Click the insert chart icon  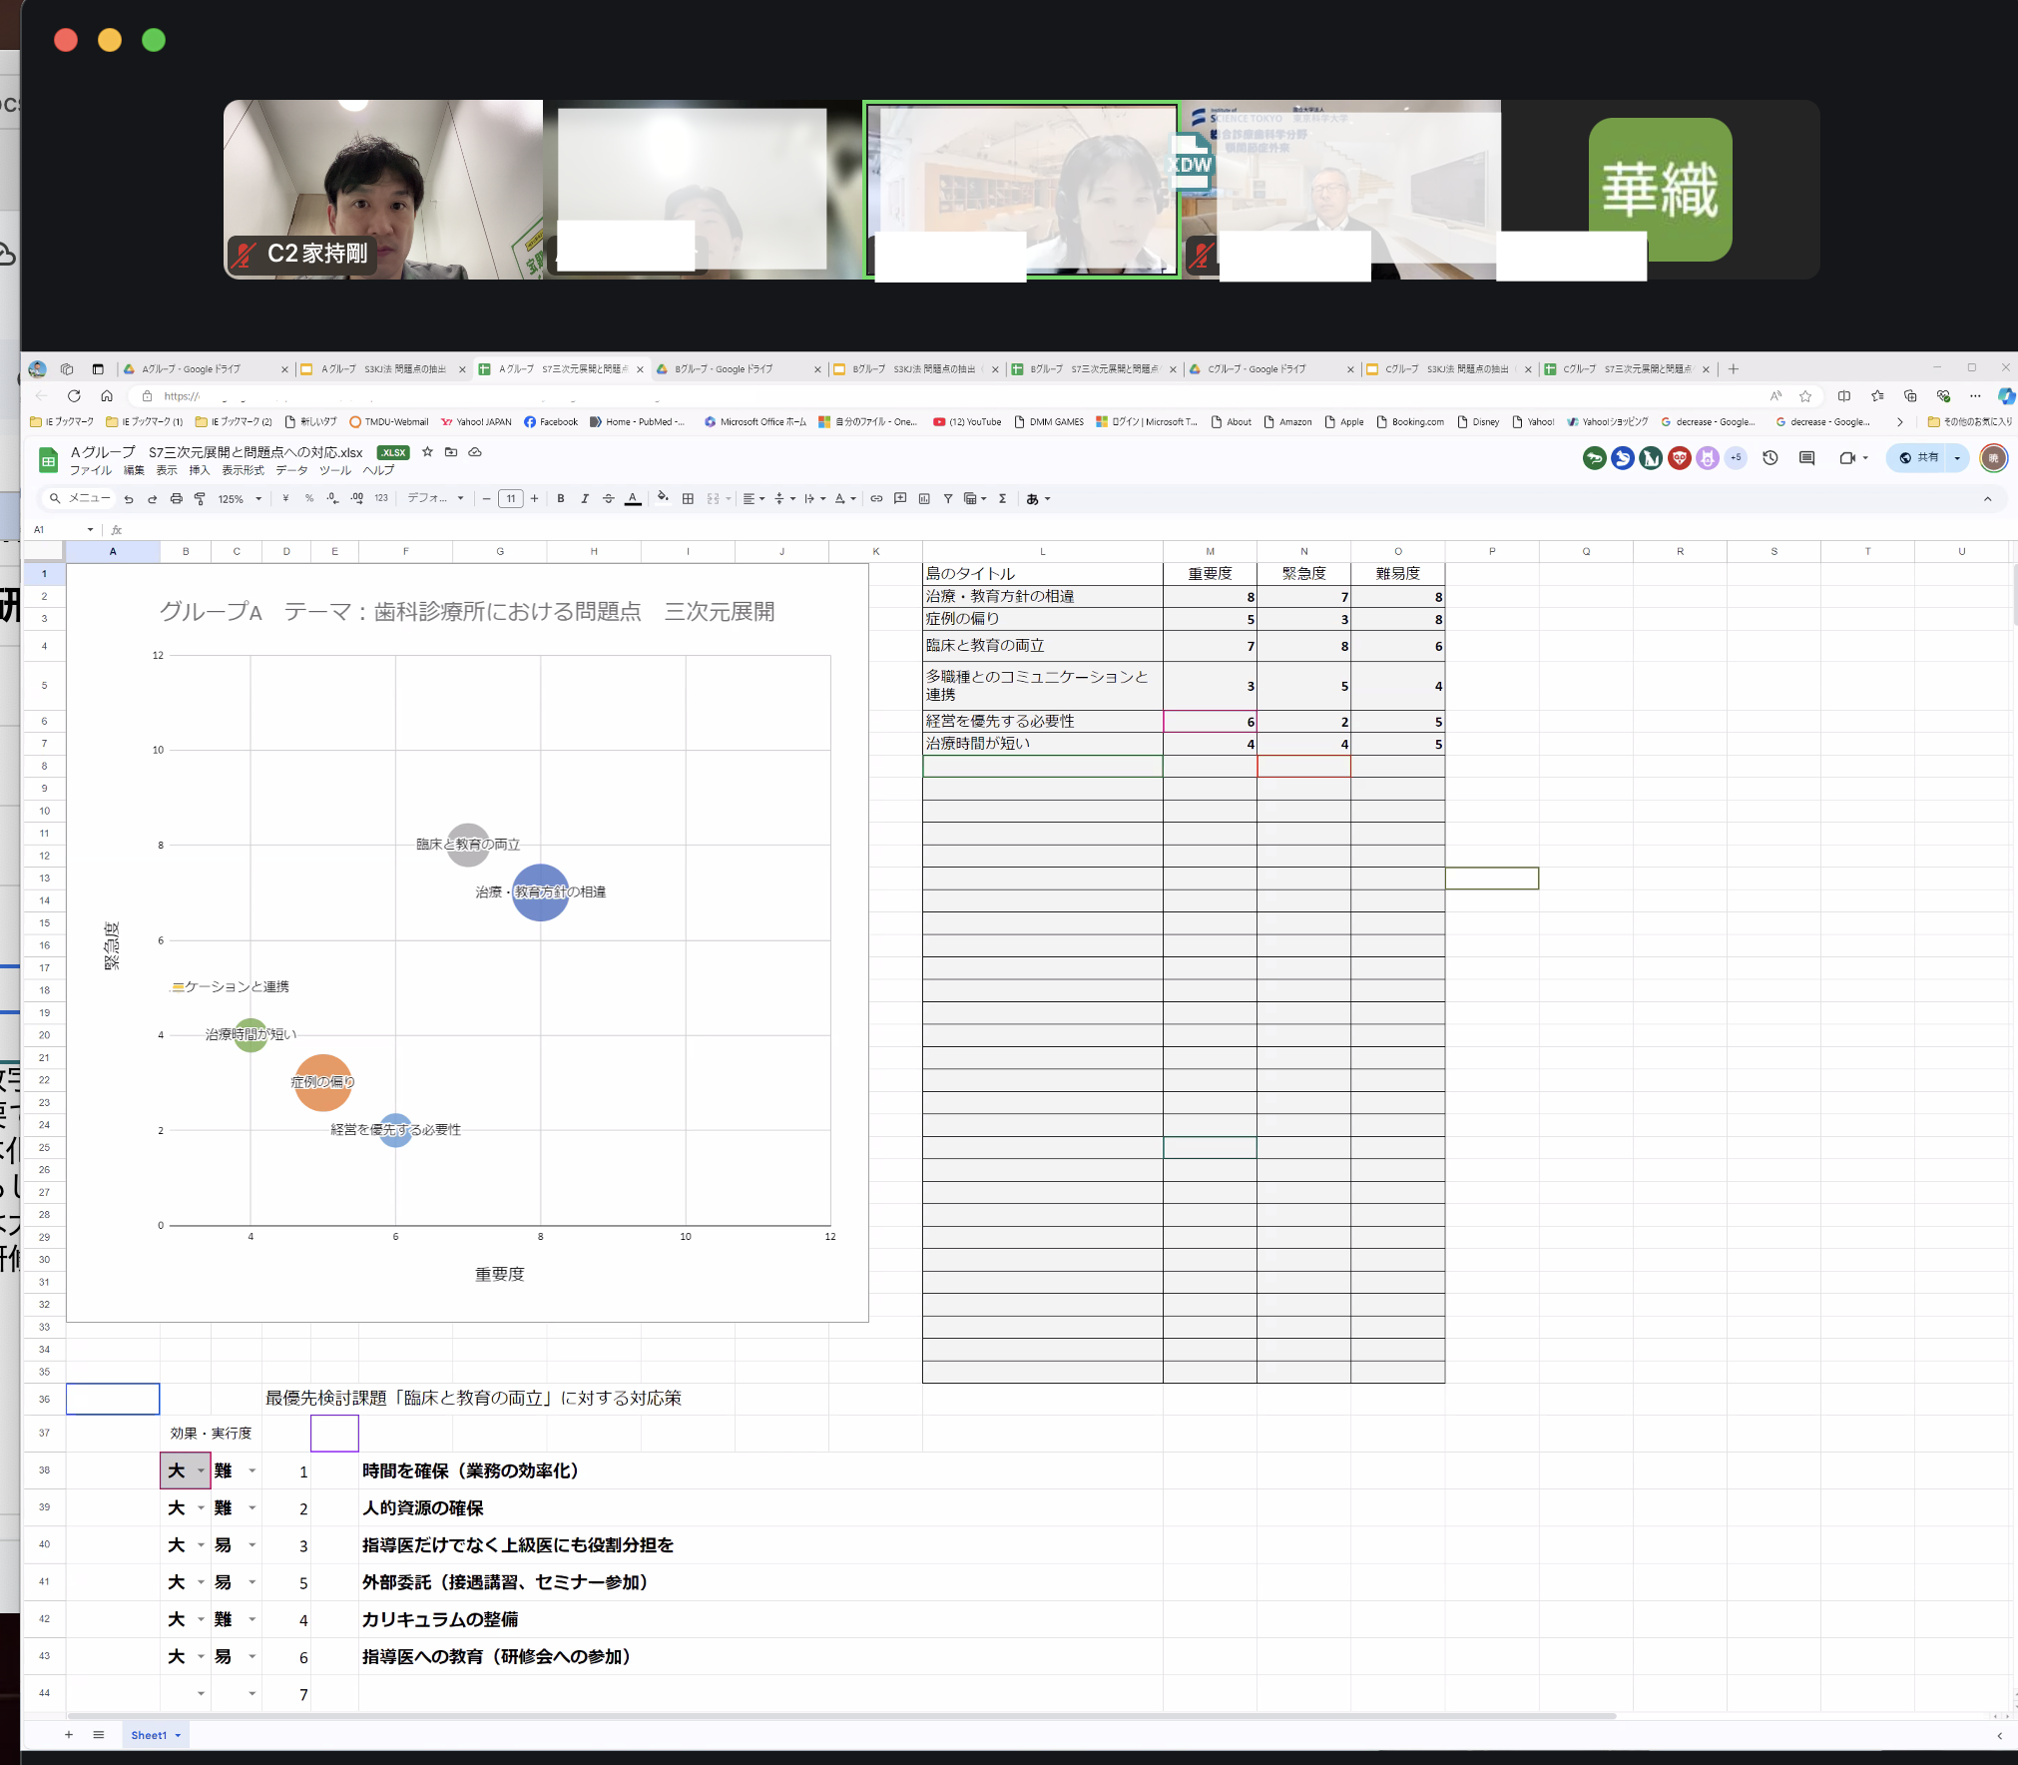[x=924, y=499]
